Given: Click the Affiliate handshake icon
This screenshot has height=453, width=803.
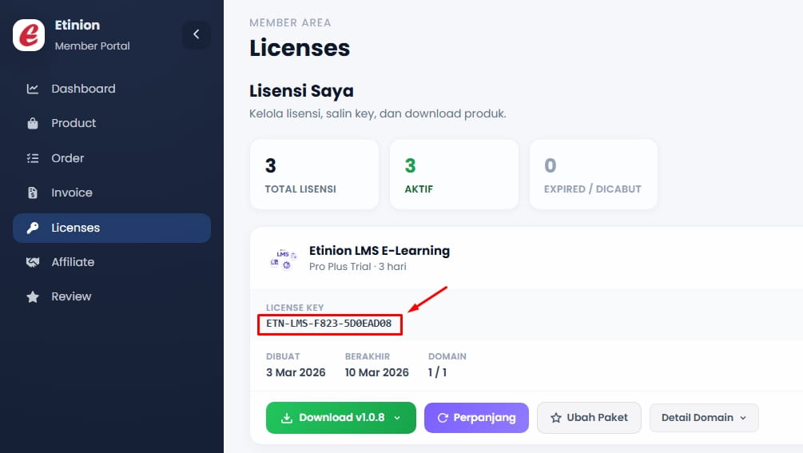Looking at the screenshot, I should 33,263.
